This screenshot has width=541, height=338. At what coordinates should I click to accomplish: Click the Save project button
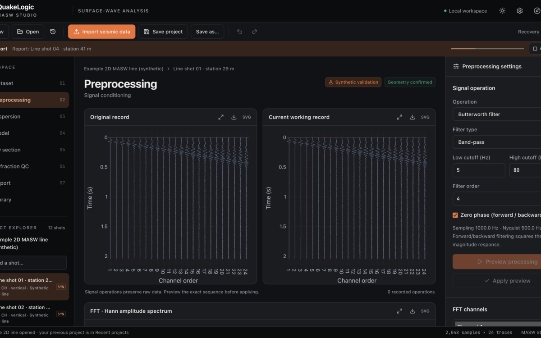point(163,32)
